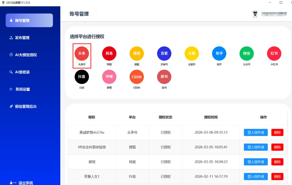Viewport: 292px width, 185px height.
Task: Click the 选择平台进行授权 heading
Action: coord(87,37)
